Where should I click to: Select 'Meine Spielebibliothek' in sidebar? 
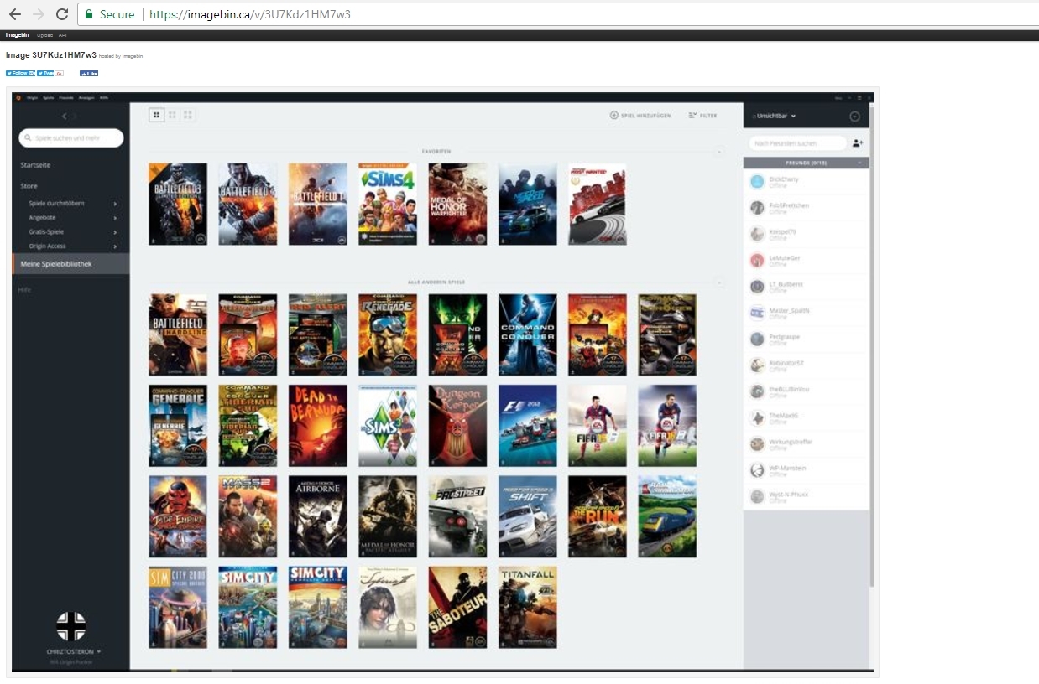(x=70, y=264)
